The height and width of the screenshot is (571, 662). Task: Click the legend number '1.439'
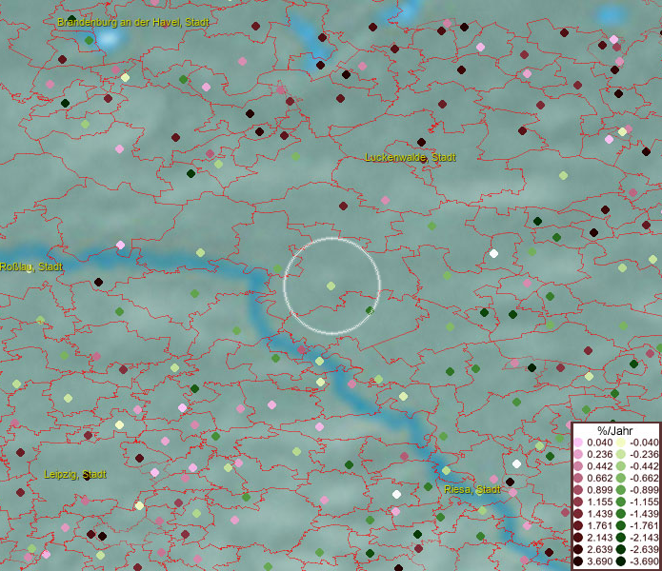[x=599, y=514]
